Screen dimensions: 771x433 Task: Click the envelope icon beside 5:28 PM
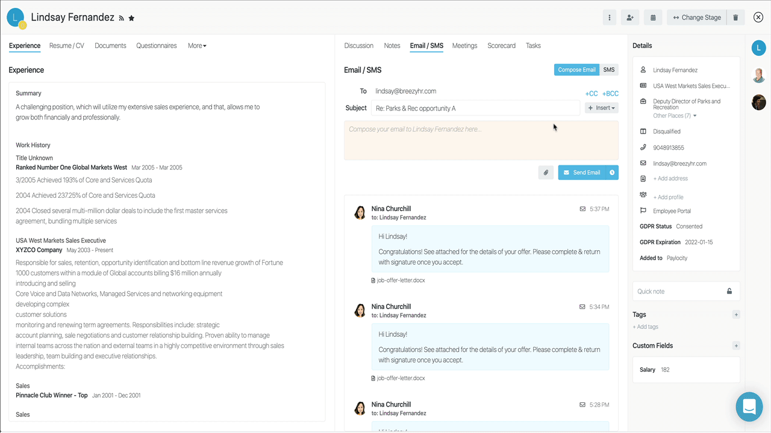click(x=582, y=405)
